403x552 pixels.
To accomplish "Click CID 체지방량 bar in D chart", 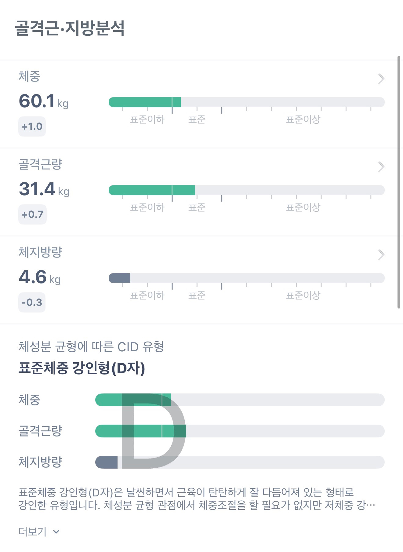I will point(106,462).
